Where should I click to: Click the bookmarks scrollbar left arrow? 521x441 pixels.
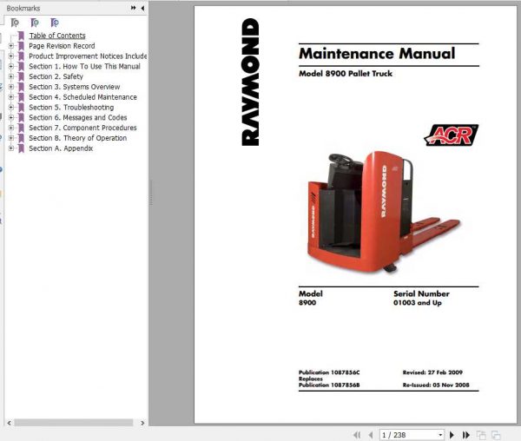pos(9,423)
